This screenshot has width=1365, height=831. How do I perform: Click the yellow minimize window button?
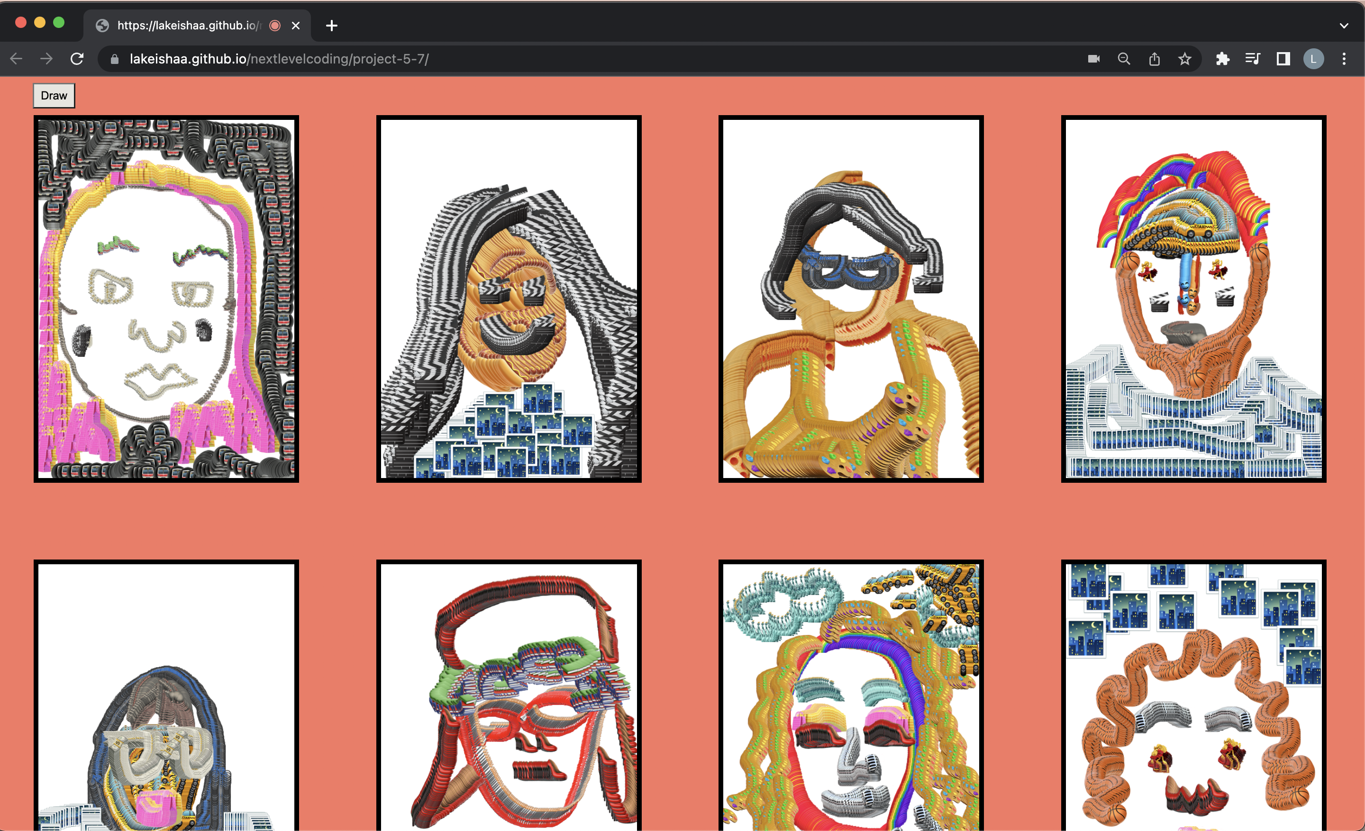coord(40,22)
